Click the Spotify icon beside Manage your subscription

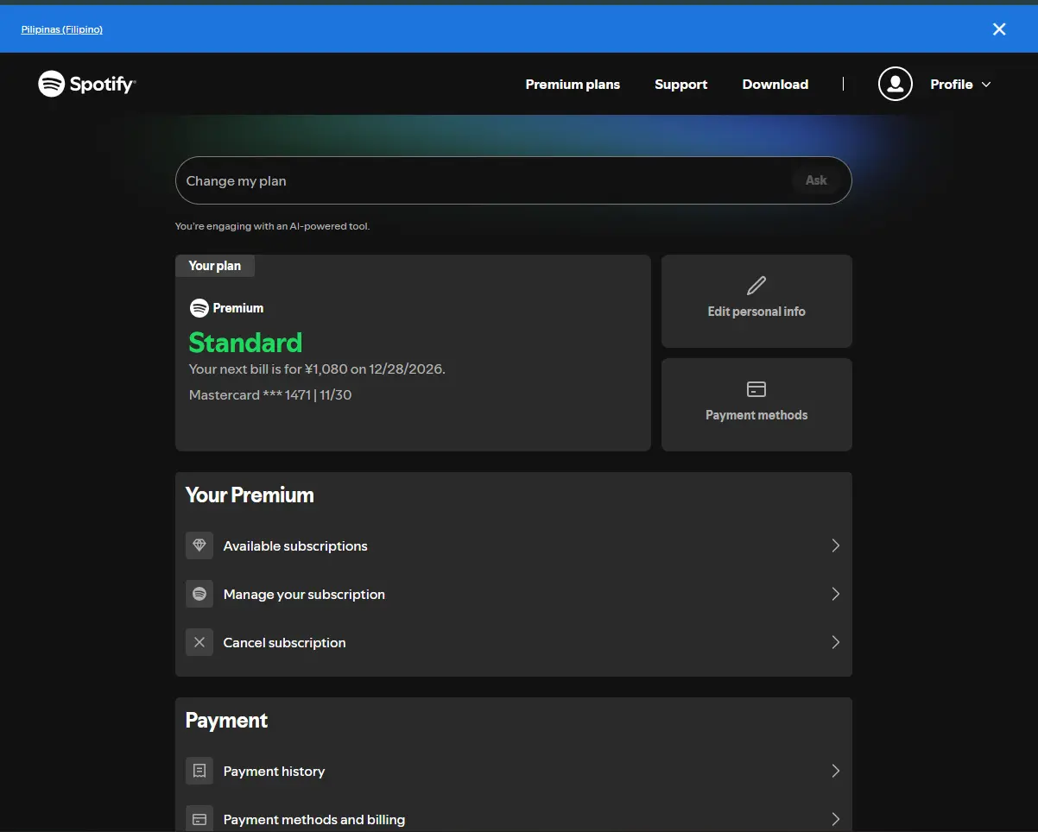pyautogui.click(x=199, y=594)
